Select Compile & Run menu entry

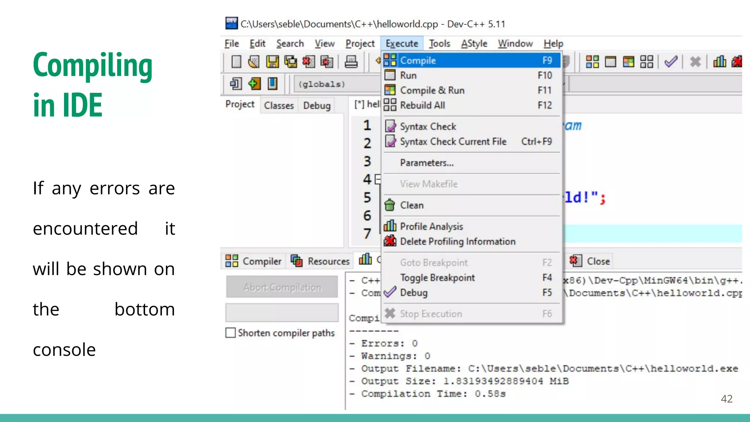pos(471,90)
